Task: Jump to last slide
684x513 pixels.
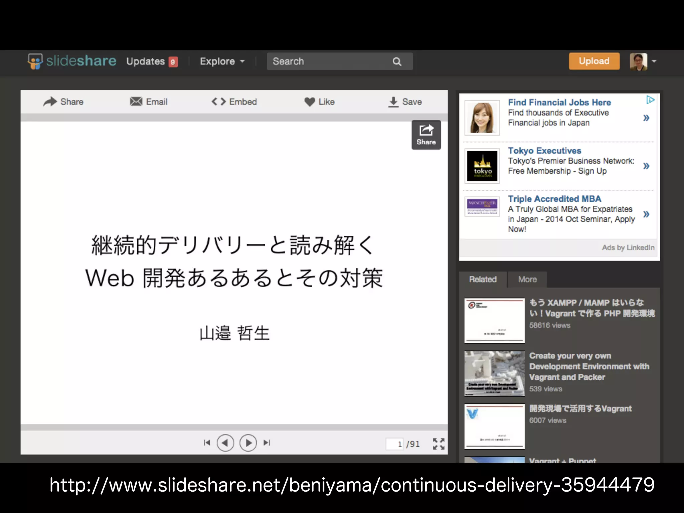Action: click(x=267, y=443)
